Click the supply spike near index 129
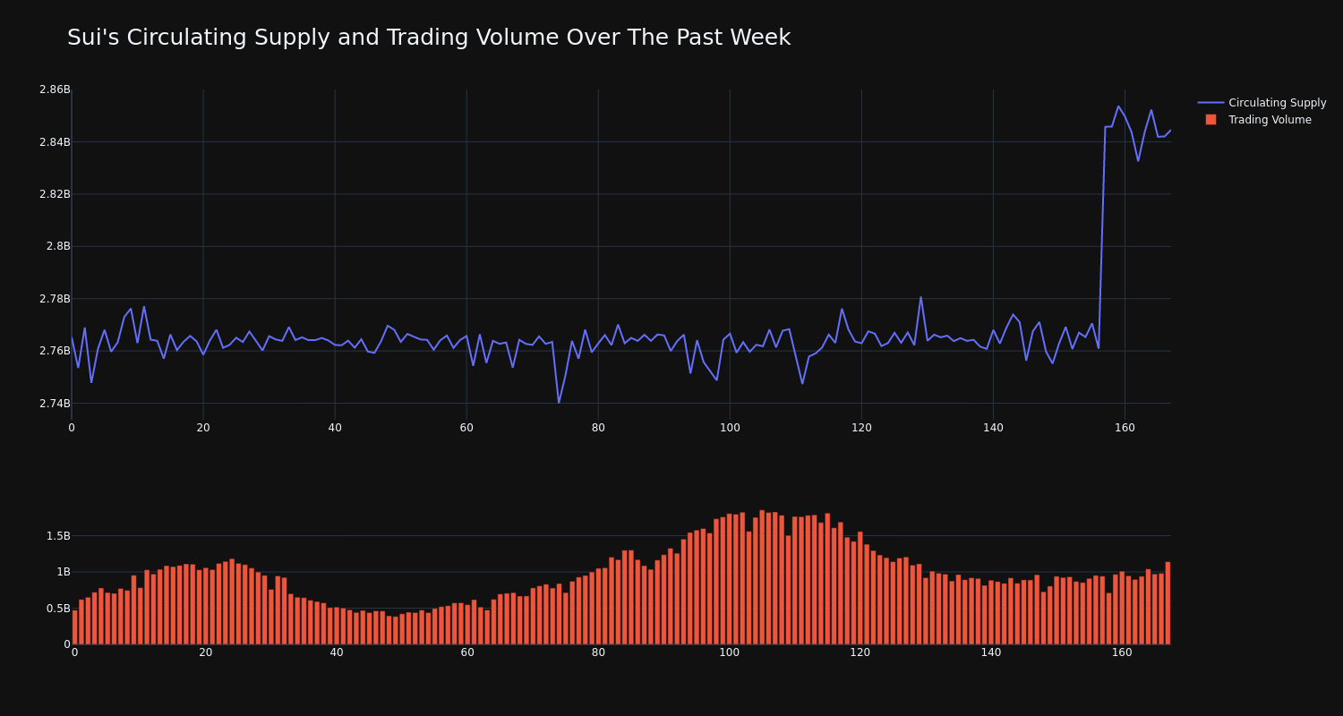 click(x=920, y=297)
